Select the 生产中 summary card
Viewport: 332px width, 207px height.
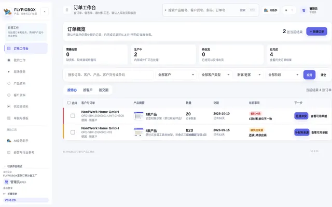click(163, 54)
